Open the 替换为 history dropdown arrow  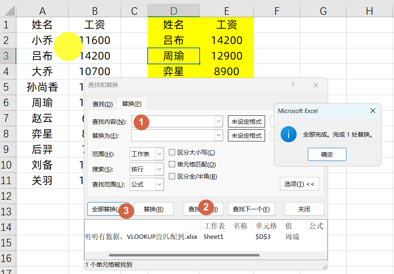(219, 135)
